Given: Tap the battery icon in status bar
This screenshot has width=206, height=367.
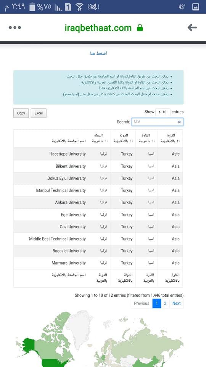Looking at the screenshot, I should tap(32, 7).
